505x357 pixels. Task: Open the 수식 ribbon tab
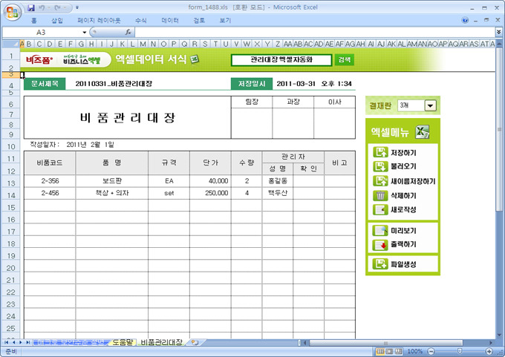pyautogui.click(x=141, y=21)
